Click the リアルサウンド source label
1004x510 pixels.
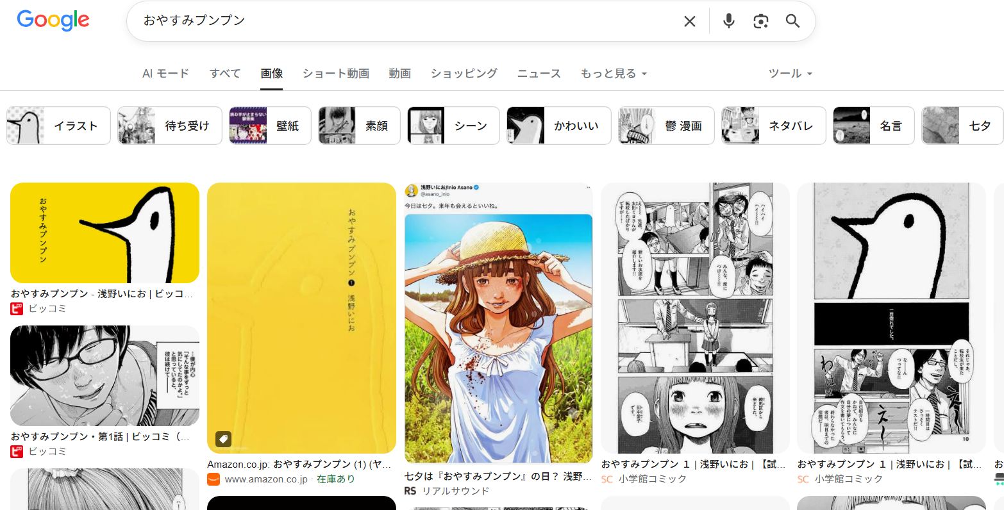[455, 491]
